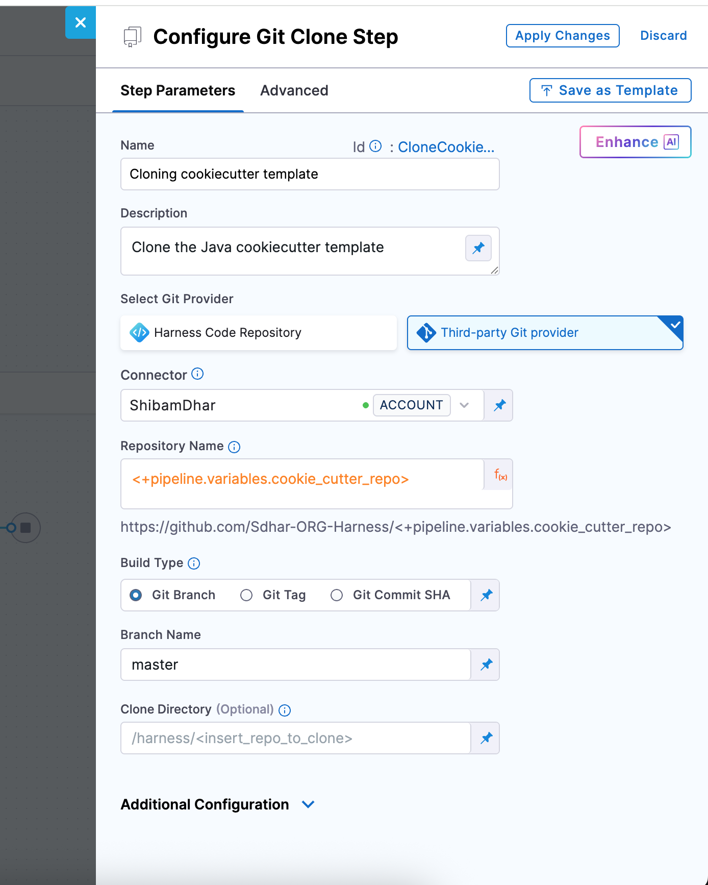This screenshot has height=885, width=708.
Task: Click the Repository Name info icon
Action: 234,447
